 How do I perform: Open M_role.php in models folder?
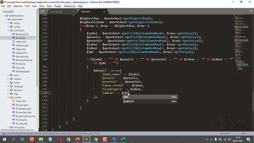pos(21,120)
